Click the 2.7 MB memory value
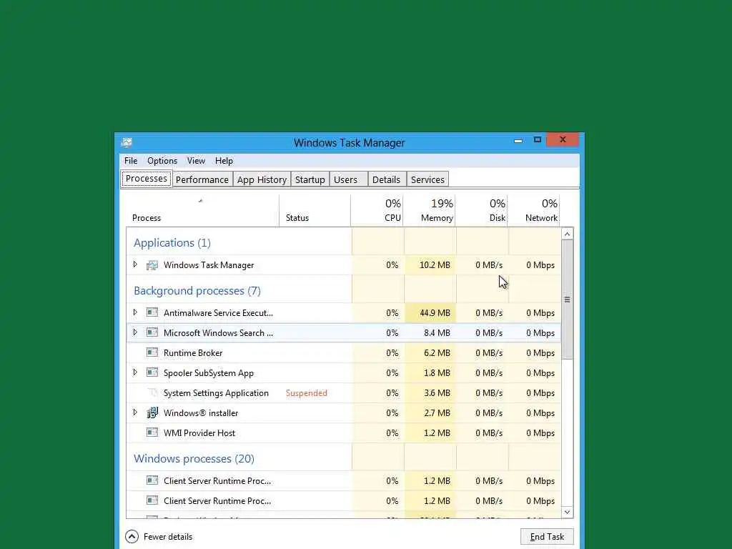732x549 pixels. click(x=437, y=413)
